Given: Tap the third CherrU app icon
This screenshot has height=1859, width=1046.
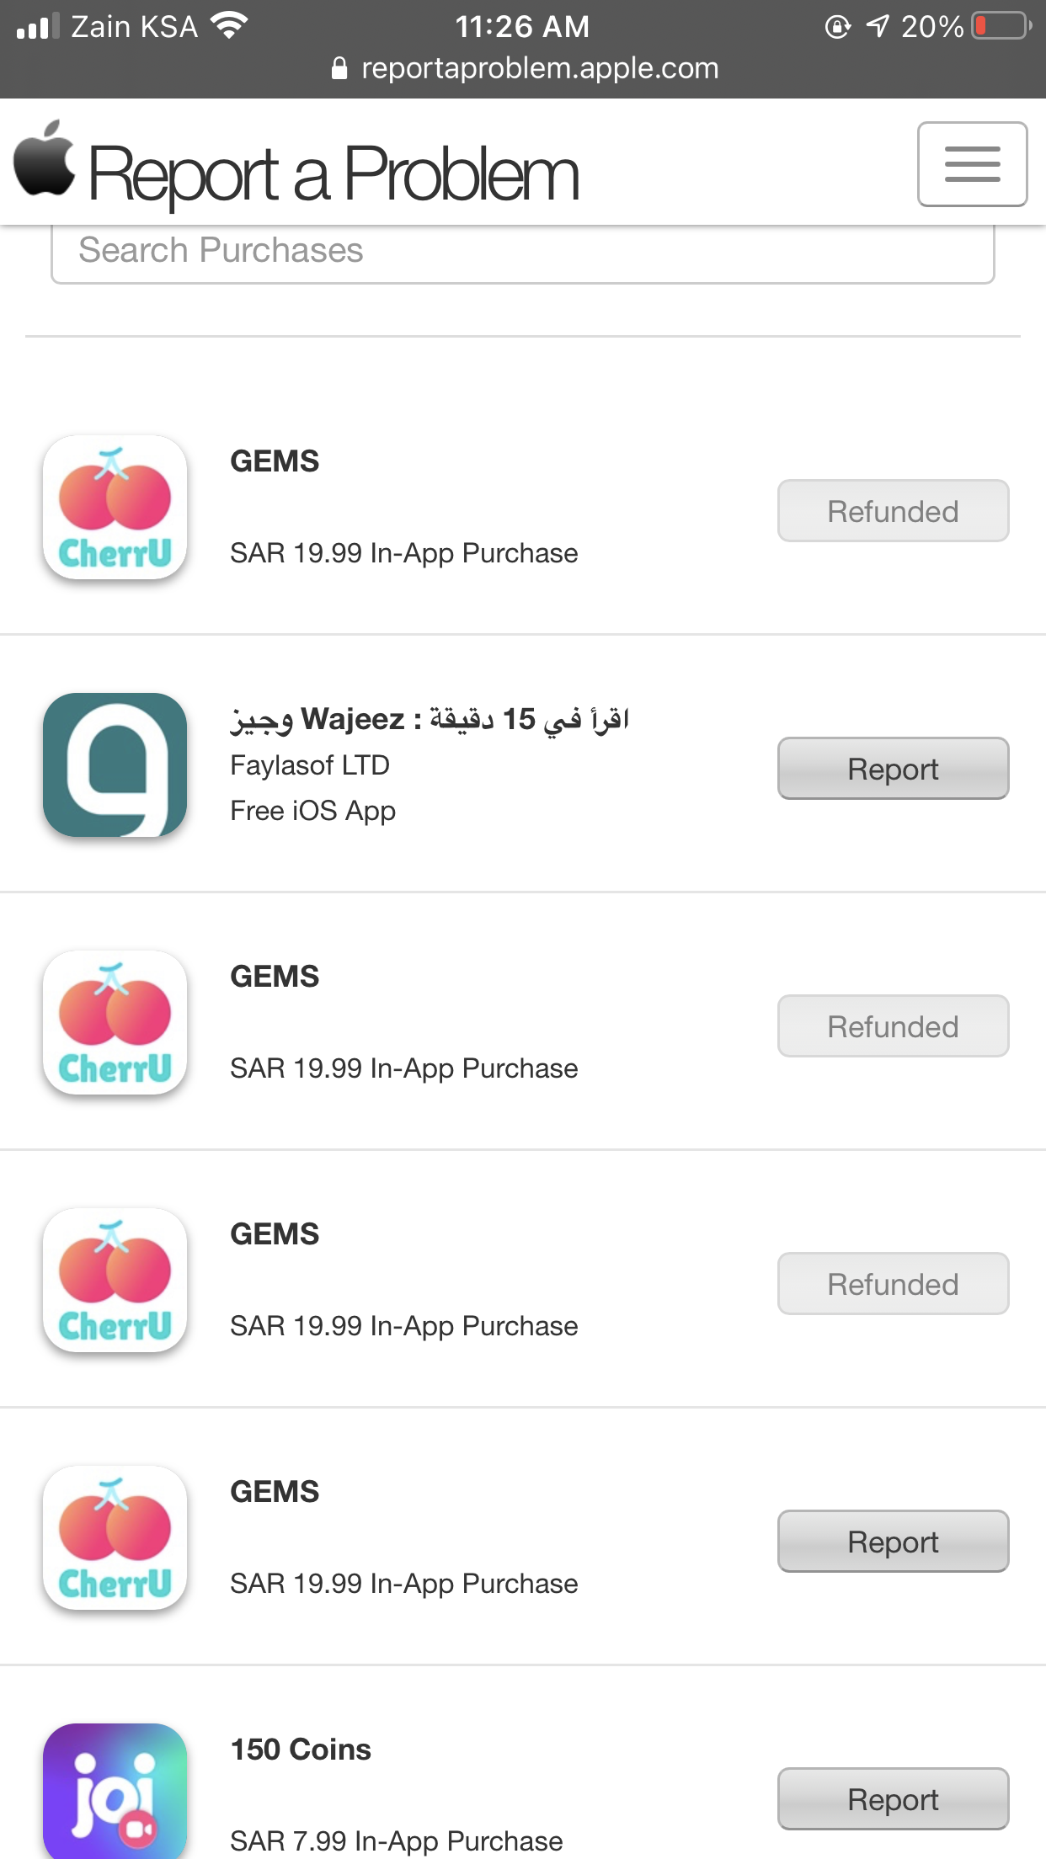Looking at the screenshot, I should click(x=115, y=1280).
